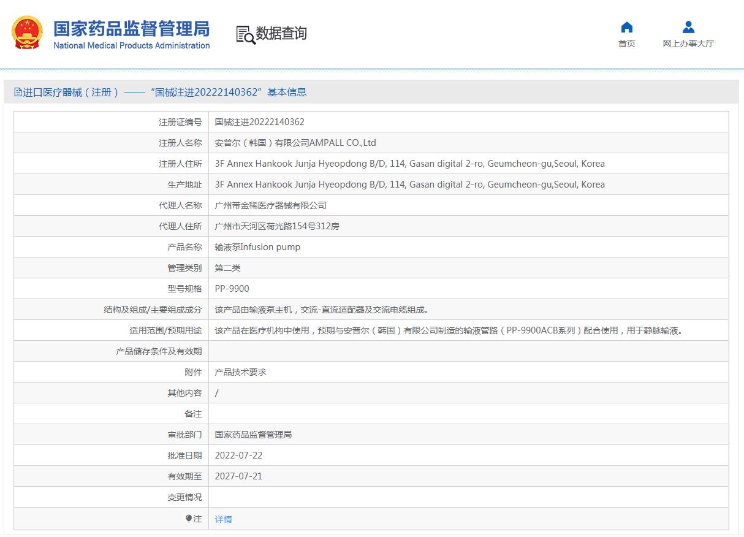Click the 注册人名称 label
Viewport: 744px width, 537px height.
pyautogui.click(x=180, y=143)
